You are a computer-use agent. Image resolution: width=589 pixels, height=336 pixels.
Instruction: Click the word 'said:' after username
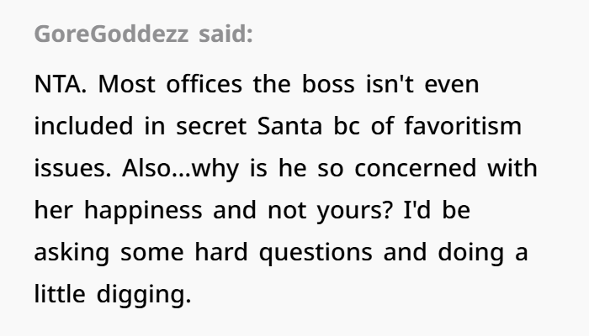click(x=226, y=34)
